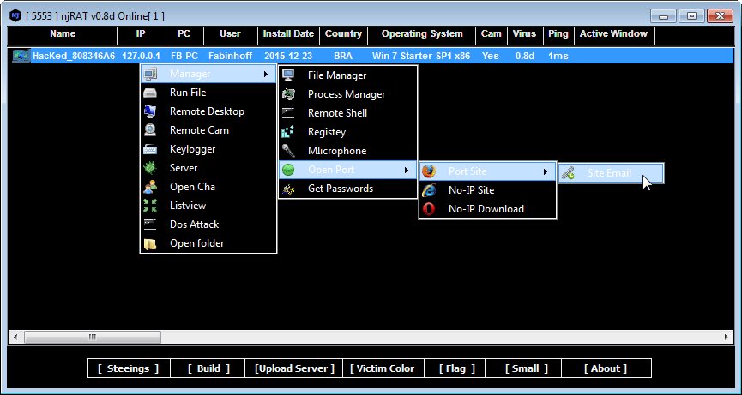Click the BRA country cell
The width and height of the screenshot is (742, 395).
tap(343, 57)
